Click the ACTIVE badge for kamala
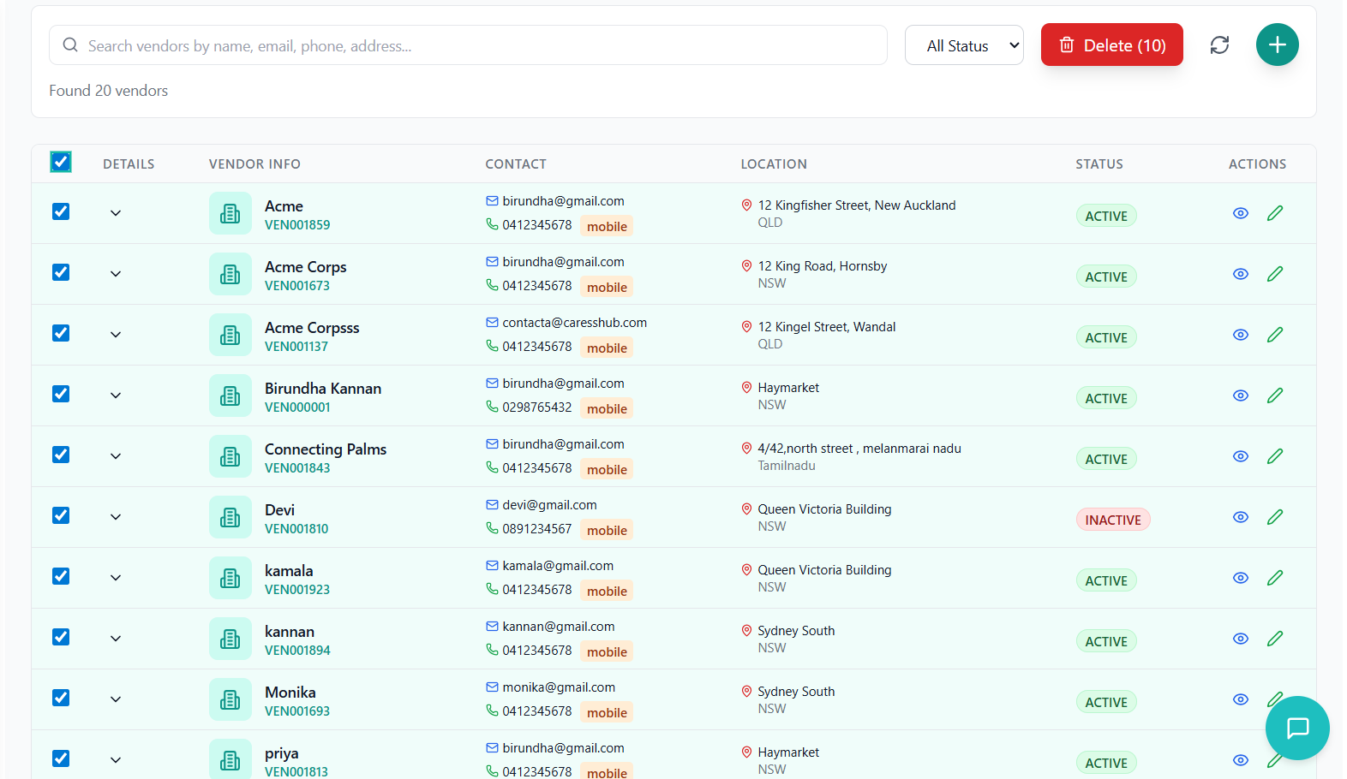Viewport: 1347px width, 779px height. 1106,580
